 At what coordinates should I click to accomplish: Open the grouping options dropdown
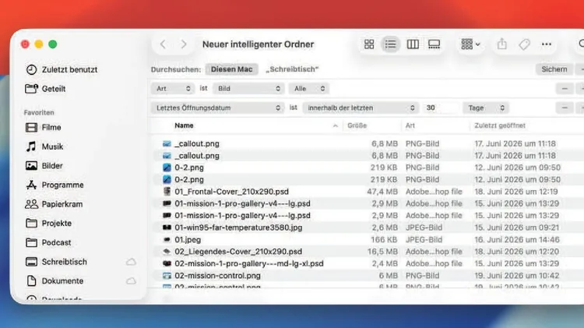470,44
